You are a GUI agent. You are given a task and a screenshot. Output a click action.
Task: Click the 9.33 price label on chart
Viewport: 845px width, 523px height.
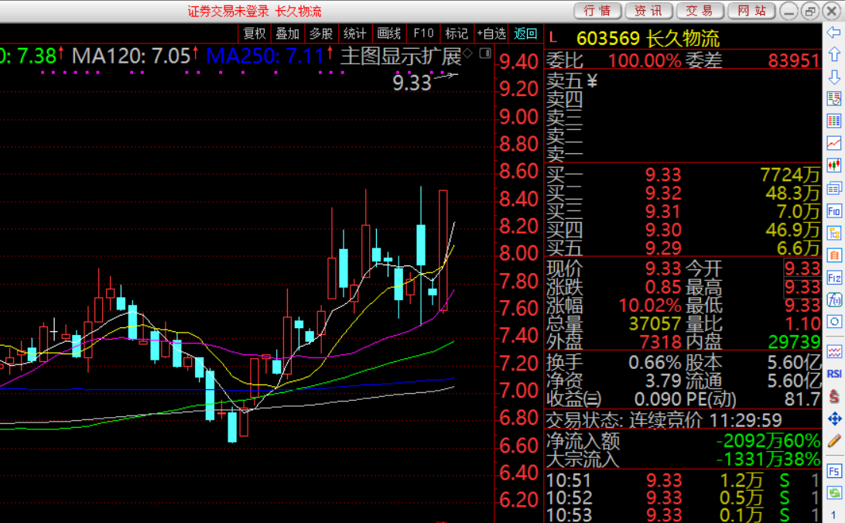412,83
